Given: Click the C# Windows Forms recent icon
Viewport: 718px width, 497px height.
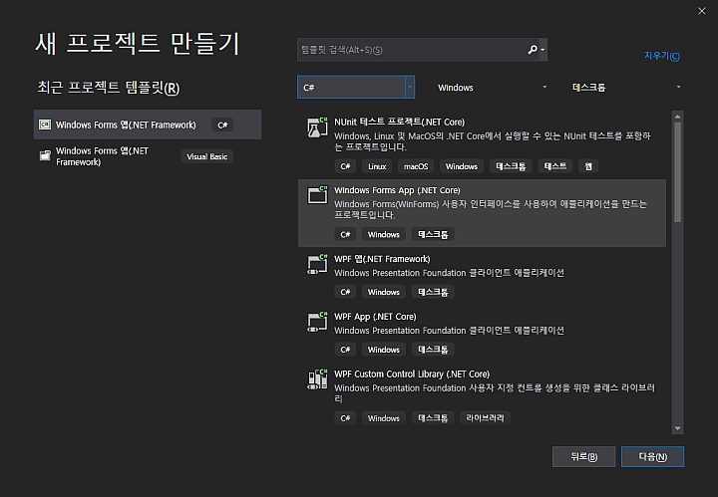Looking at the screenshot, I should (x=45, y=124).
